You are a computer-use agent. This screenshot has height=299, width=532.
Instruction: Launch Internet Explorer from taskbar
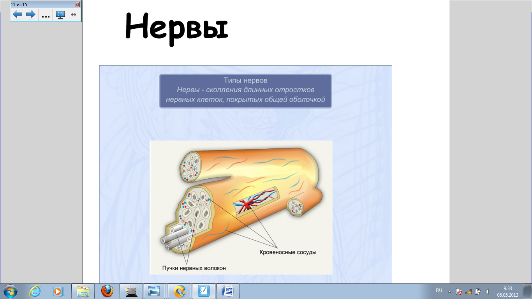35,291
